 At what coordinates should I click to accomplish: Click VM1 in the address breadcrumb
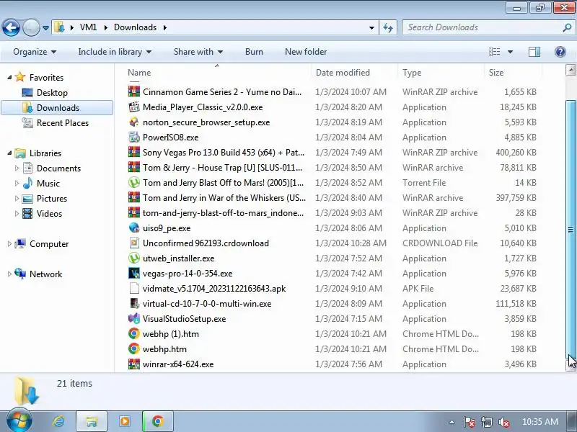pos(88,27)
